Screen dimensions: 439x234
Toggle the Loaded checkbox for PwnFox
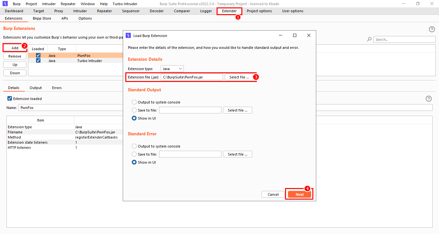(x=38, y=56)
